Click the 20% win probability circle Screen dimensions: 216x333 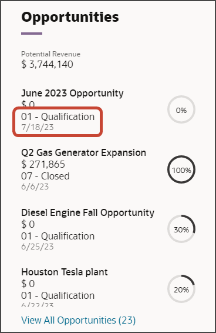(x=181, y=289)
